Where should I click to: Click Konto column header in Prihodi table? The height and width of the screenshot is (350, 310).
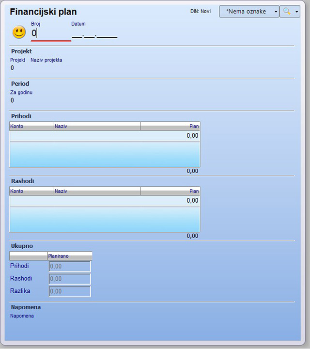pos(31,126)
